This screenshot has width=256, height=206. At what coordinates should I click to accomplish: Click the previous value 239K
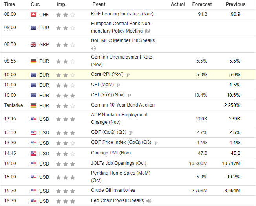[235, 119]
